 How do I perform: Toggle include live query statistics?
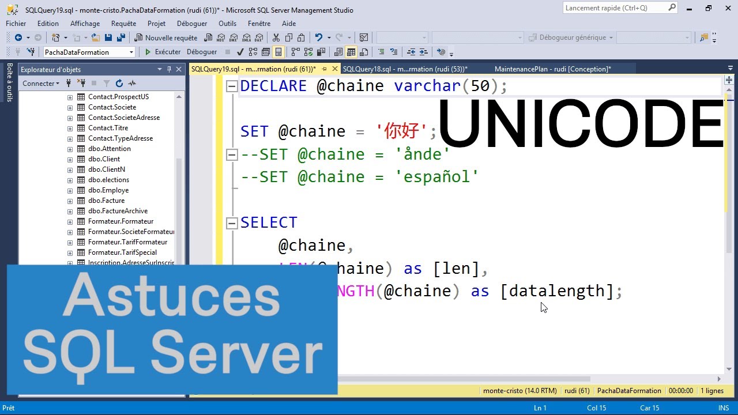pyautogui.click(x=308, y=52)
